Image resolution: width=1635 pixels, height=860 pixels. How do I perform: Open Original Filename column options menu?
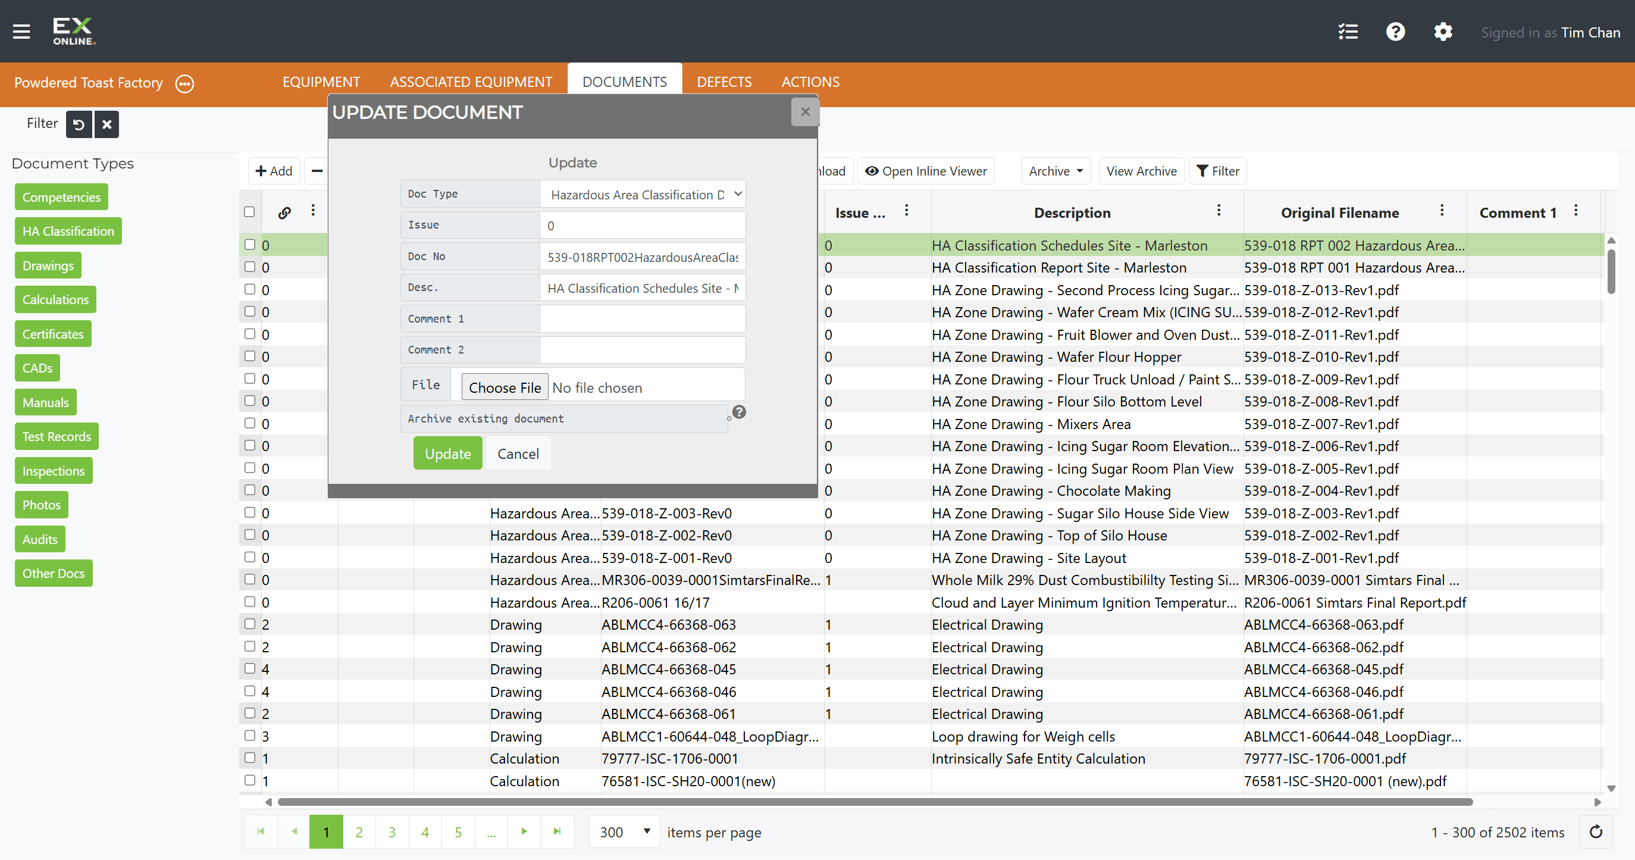1442,211
